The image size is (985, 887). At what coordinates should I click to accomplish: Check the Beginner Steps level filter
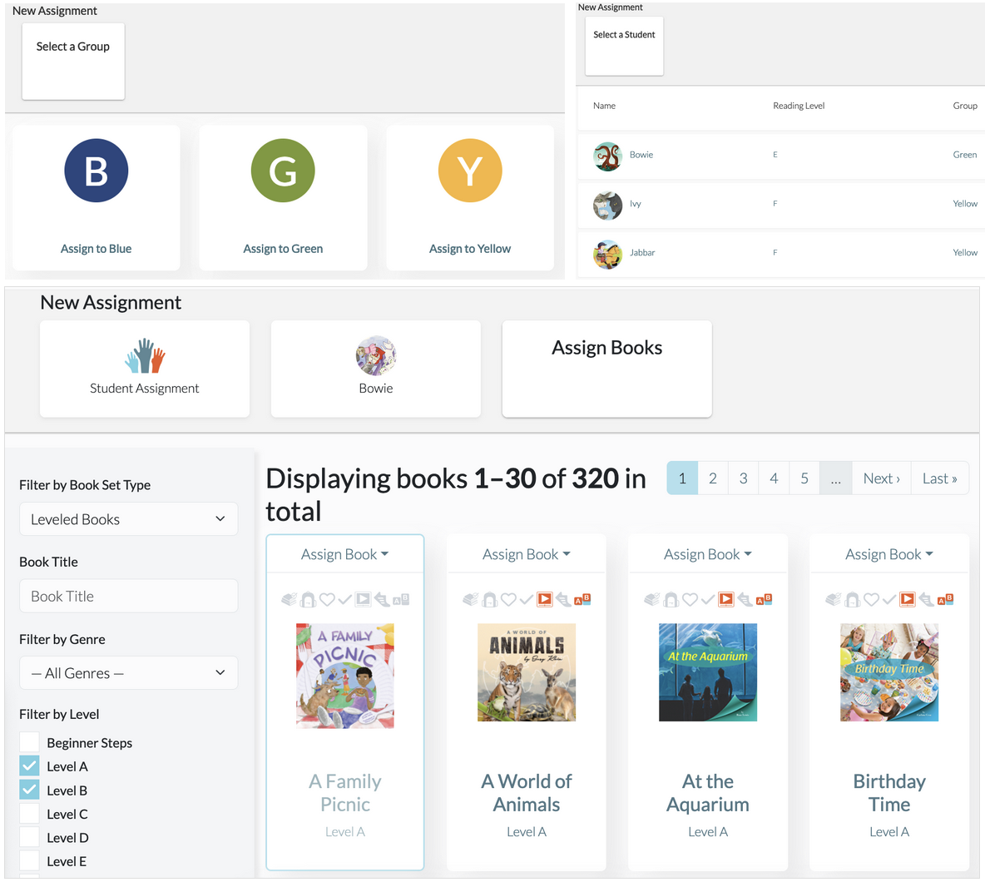[x=29, y=742]
